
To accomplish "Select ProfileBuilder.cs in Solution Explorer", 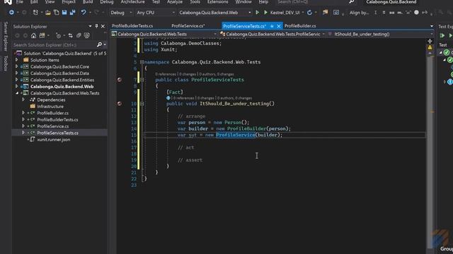I will pos(52,113).
